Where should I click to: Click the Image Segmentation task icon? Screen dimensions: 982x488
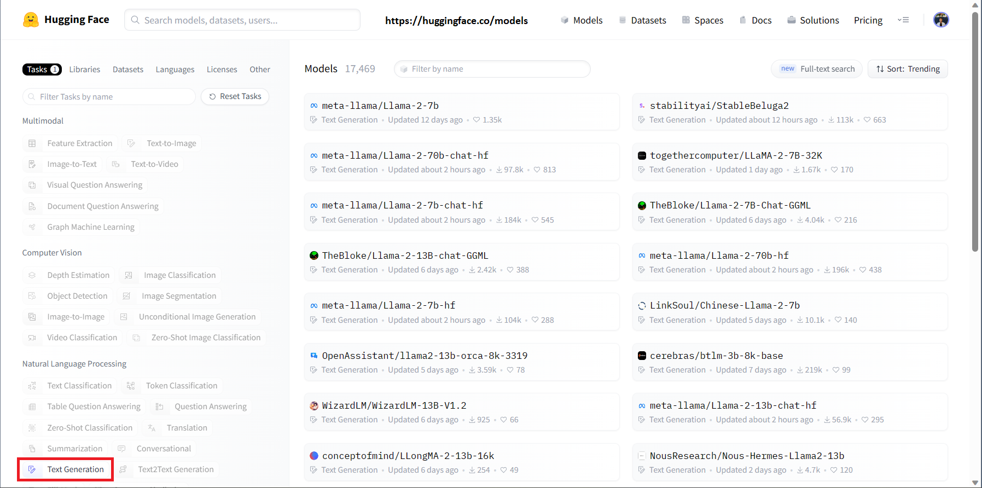click(126, 296)
